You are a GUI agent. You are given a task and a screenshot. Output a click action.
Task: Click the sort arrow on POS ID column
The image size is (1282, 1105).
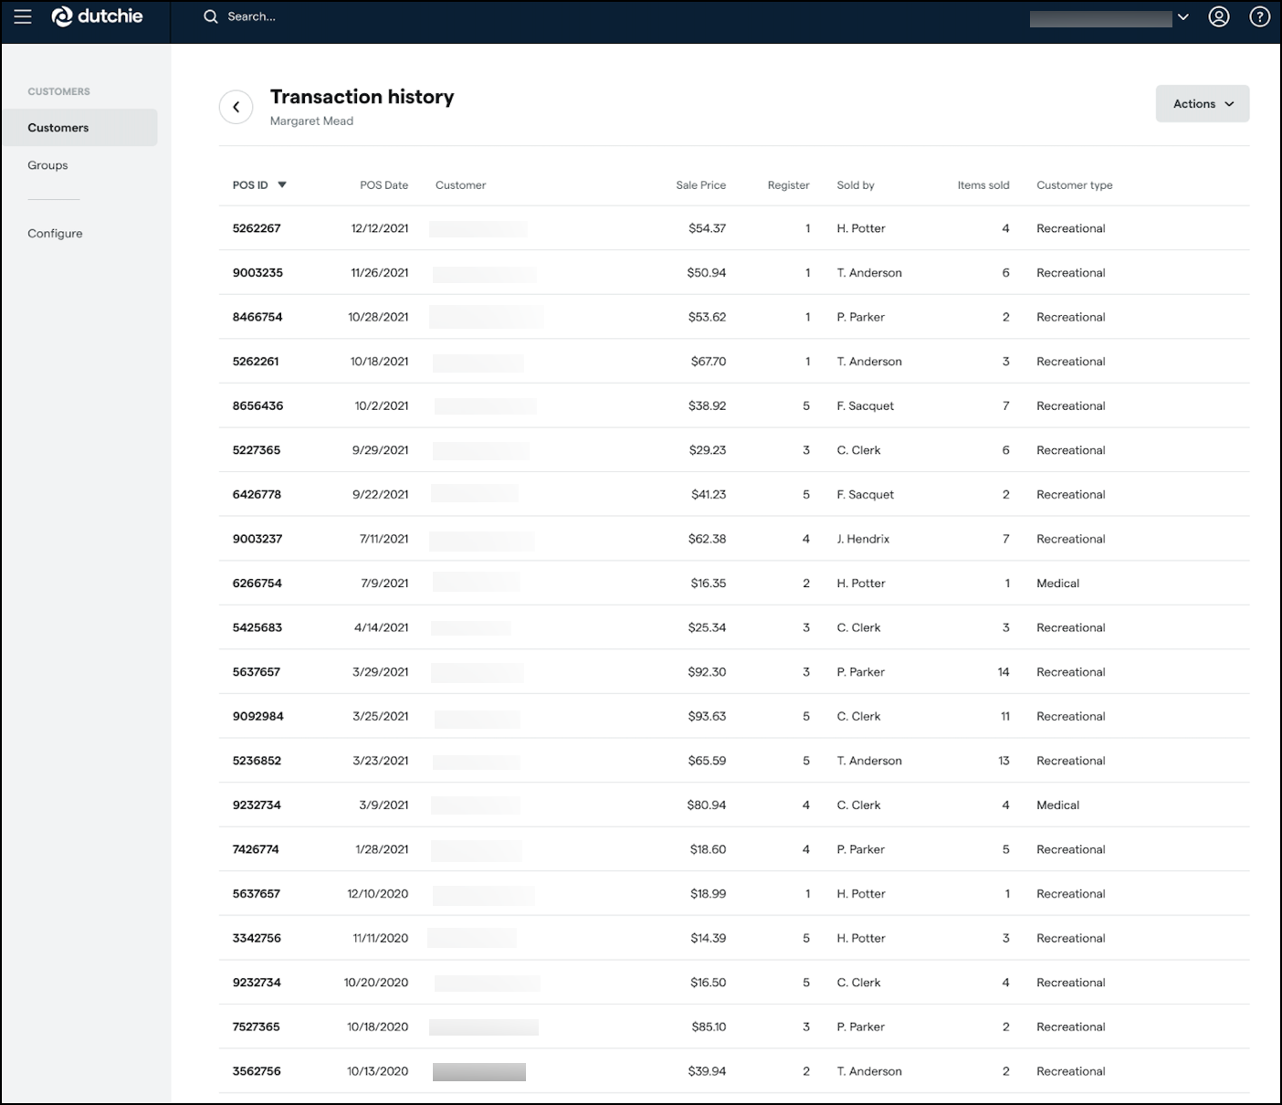pos(283,184)
